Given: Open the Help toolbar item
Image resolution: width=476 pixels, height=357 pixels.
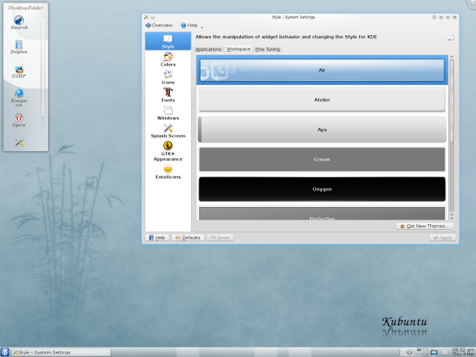Looking at the screenshot, I should tap(189, 25).
